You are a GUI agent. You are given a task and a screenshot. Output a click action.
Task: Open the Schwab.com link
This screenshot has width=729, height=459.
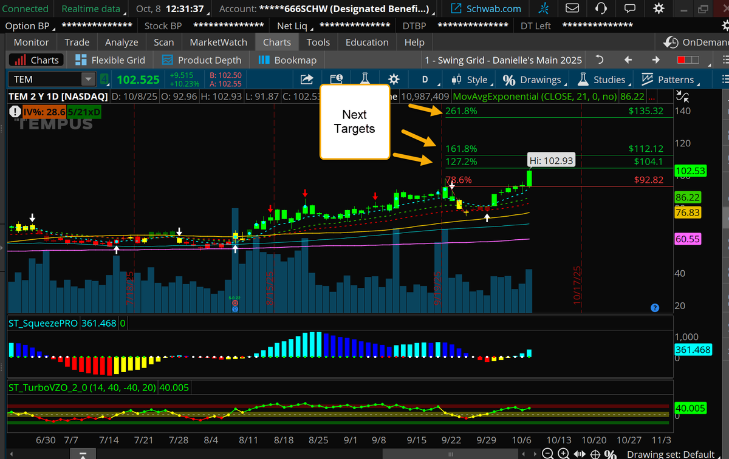click(485, 8)
